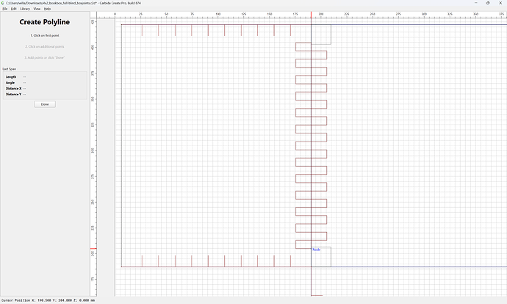Click the '1. Click on first point' instruction
Image resolution: width=507 pixels, height=304 pixels.
[45, 35]
